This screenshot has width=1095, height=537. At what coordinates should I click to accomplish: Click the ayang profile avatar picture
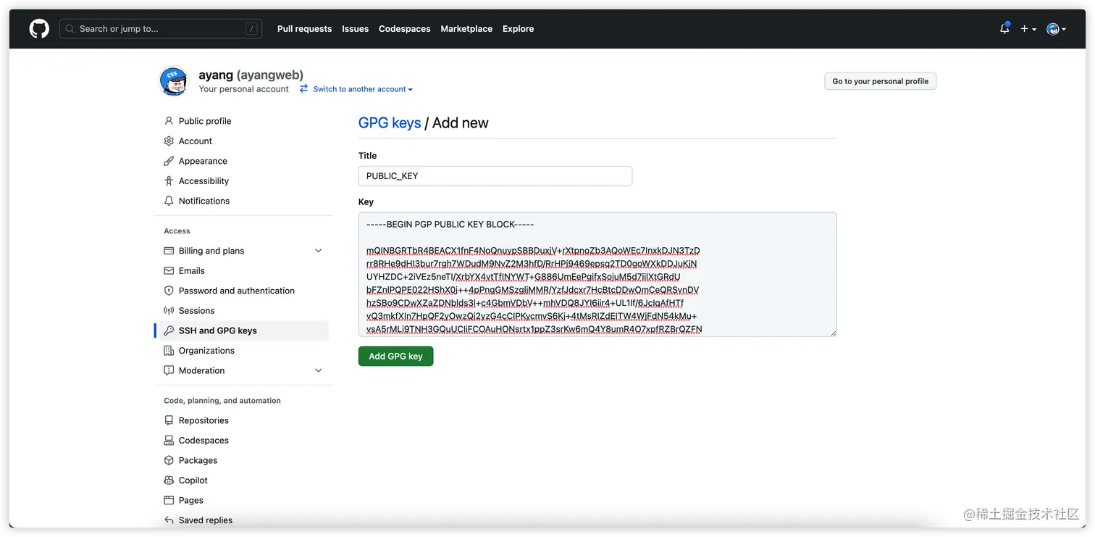click(174, 81)
